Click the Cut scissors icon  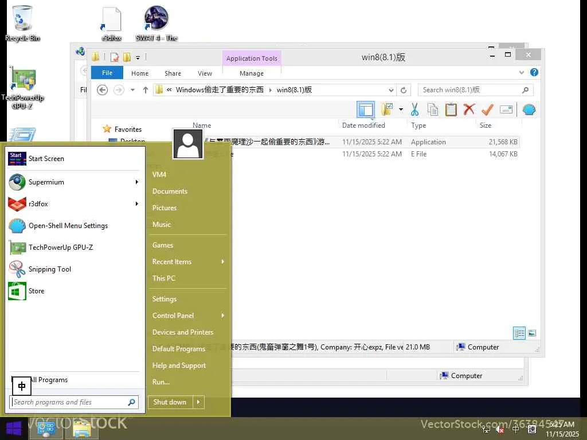(414, 109)
